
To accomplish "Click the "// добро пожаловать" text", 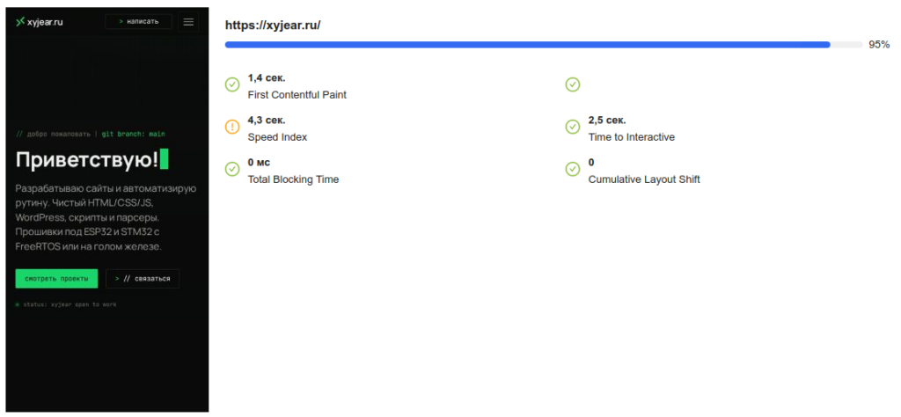I will (x=53, y=134).
